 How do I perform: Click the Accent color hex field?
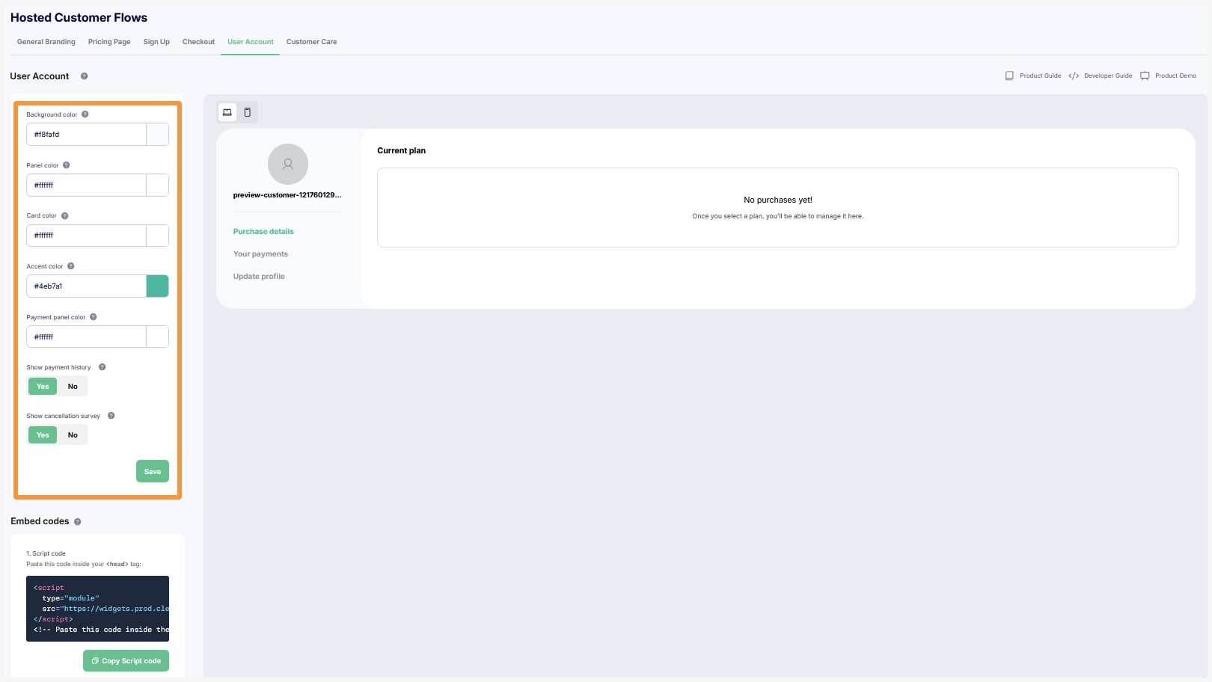[86, 286]
